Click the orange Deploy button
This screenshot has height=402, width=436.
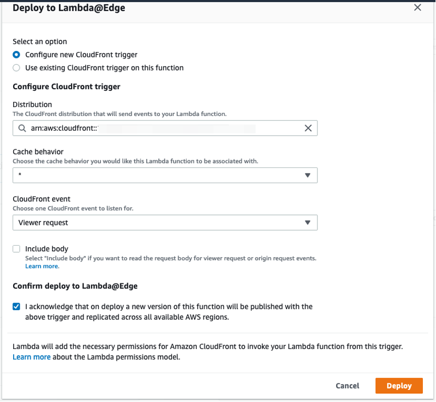coord(399,385)
